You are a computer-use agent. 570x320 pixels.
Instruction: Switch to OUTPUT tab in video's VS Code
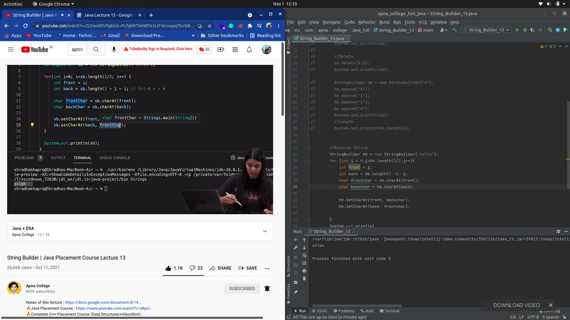coord(58,158)
